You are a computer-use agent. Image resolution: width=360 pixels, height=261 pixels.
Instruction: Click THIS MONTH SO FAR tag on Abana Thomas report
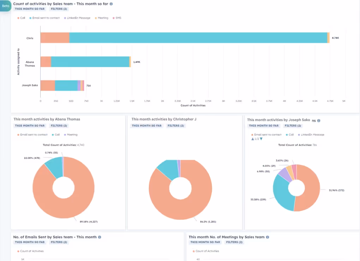(x=30, y=125)
